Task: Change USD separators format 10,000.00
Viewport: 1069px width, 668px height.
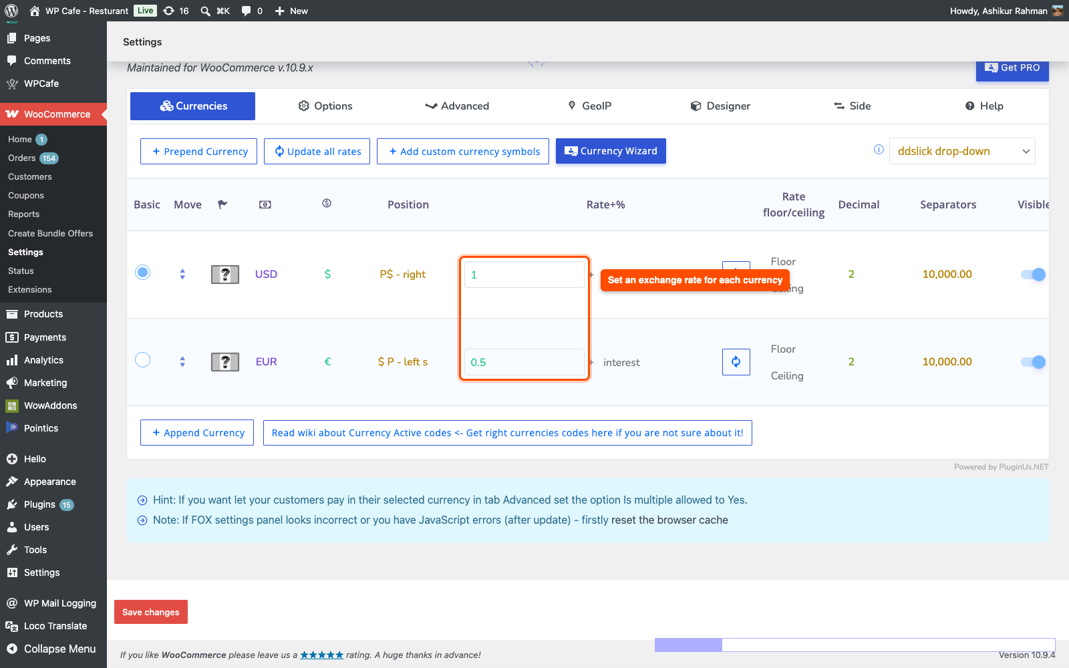Action: 947,274
